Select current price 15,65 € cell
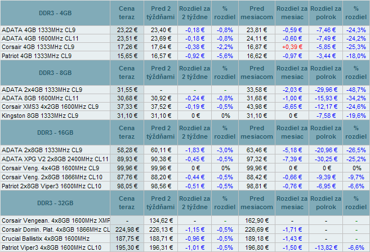The width and height of the screenshot is (370, 252). (x=127, y=56)
